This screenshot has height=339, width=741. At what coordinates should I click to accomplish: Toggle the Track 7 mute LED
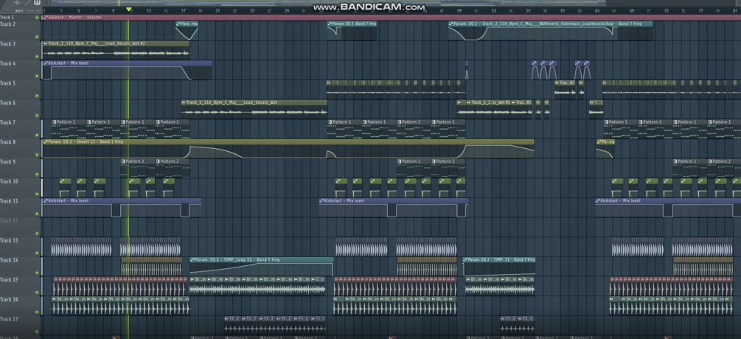tap(37, 135)
